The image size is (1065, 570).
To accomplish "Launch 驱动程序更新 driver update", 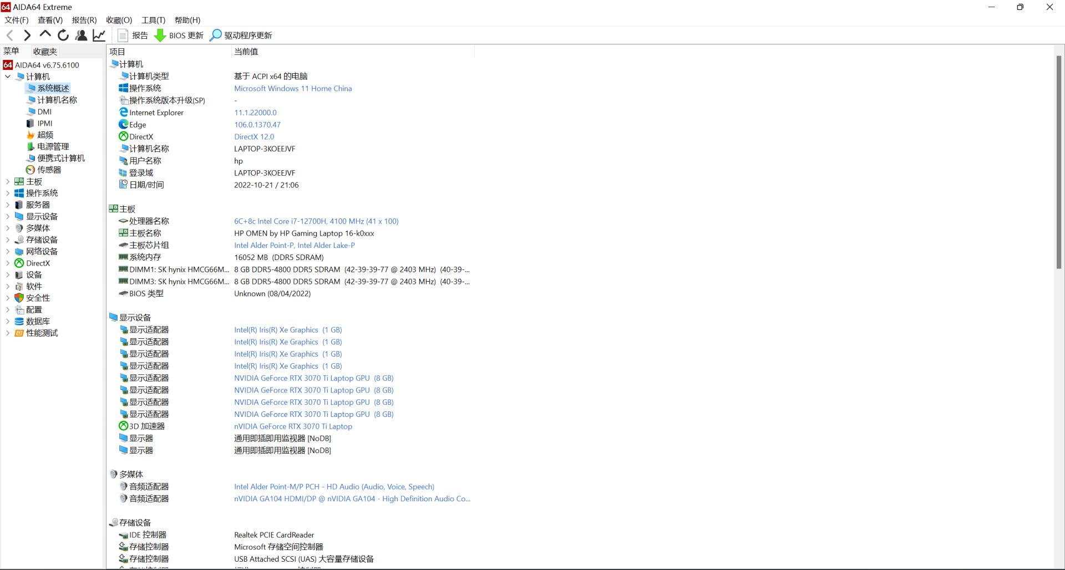I will click(241, 35).
